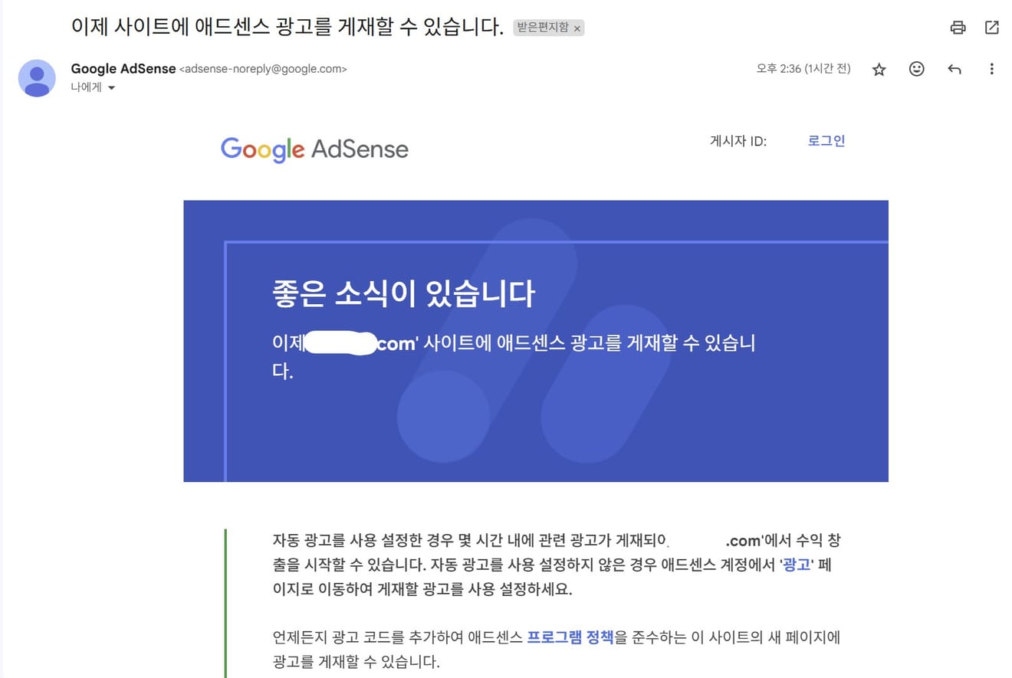Screen dimensions: 1012x678
Task: Star this Google AdSense email
Action: (879, 69)
